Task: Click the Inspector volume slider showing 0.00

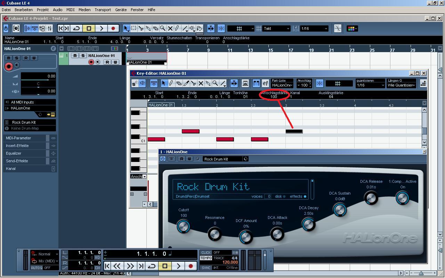Action: (x=38, y=76)
